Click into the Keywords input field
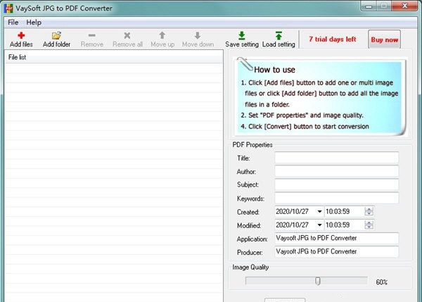422x302 pixels. [x=336, y=198]
